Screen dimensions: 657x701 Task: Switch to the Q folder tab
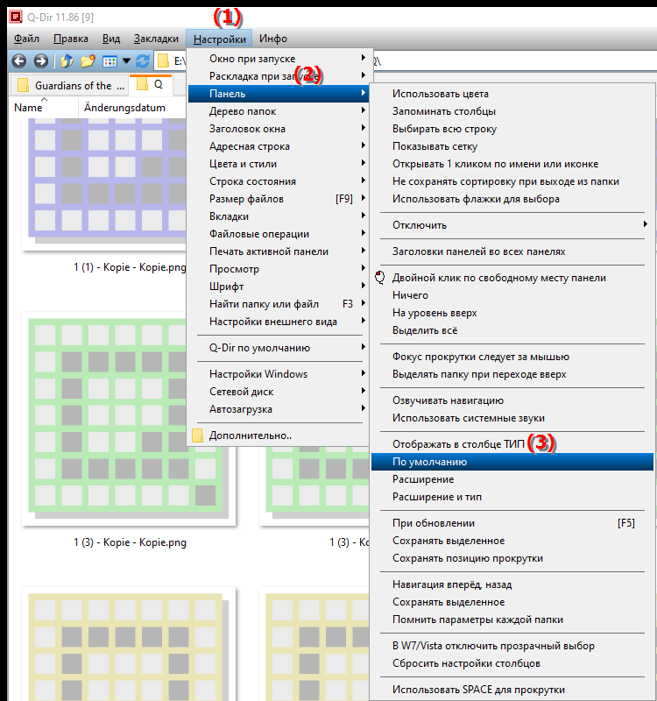[x=151, y=84]
